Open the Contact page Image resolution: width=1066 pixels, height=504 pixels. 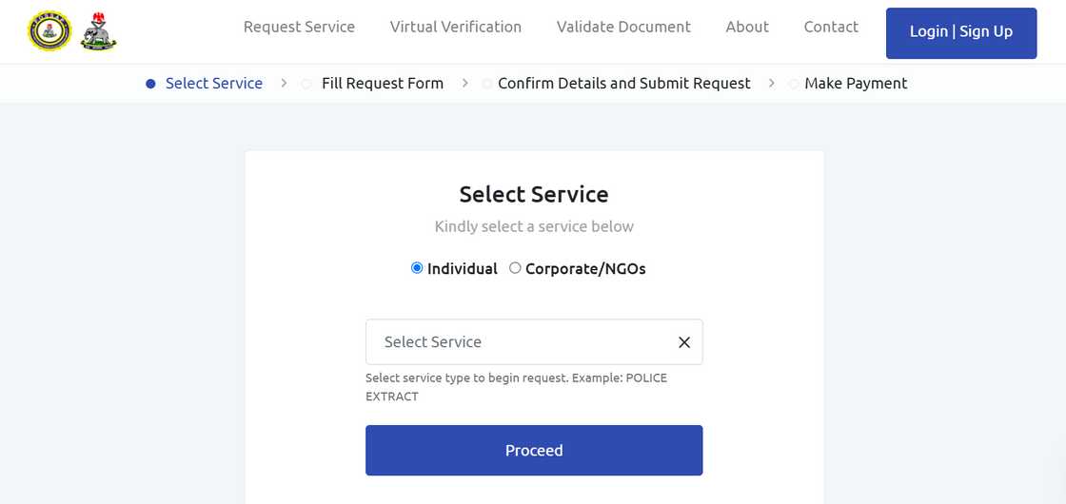(x=831, y=27)
